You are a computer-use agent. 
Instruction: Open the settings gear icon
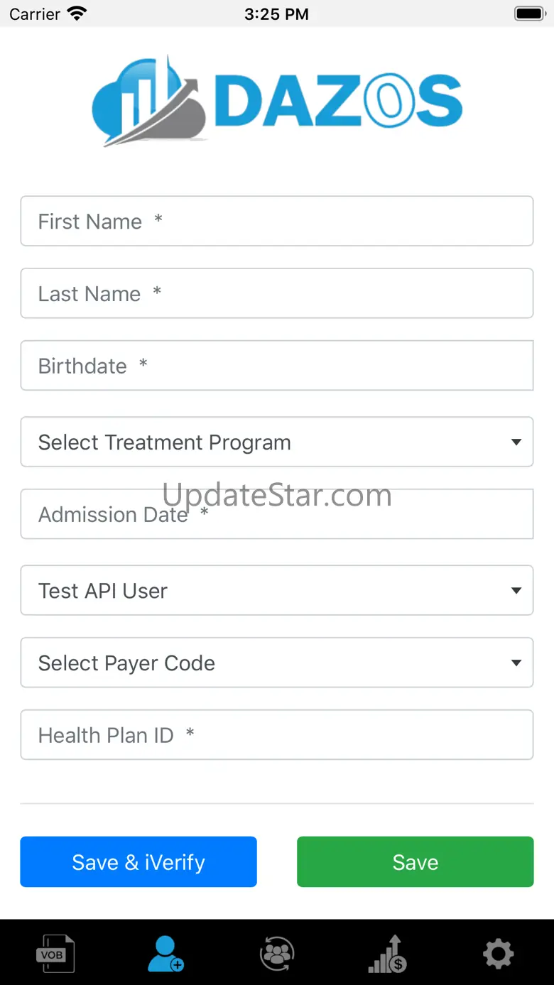[x=499, y=954]
